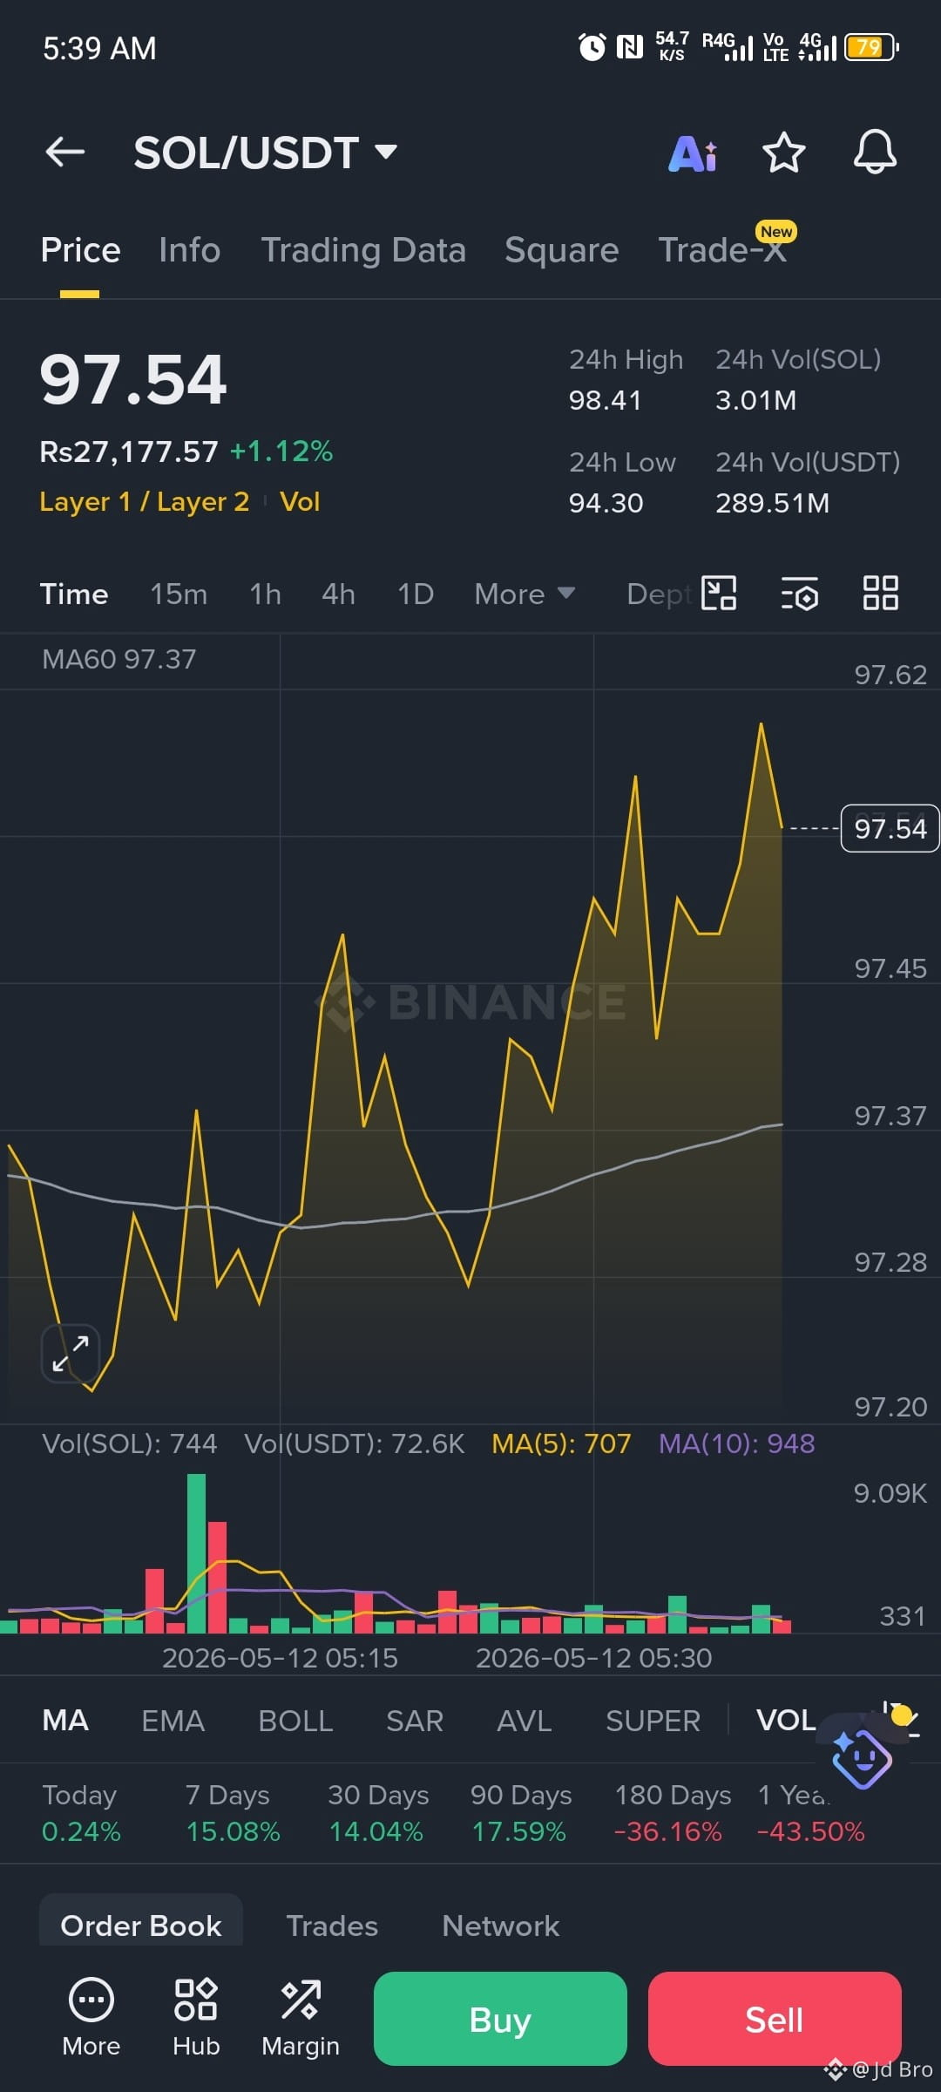Switch to the Info tab
Viewport: 941px width, 2092px height.
point(190,250)
